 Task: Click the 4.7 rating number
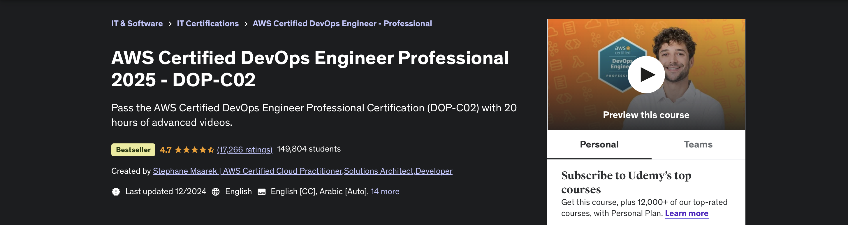click(x=166, y=150)
